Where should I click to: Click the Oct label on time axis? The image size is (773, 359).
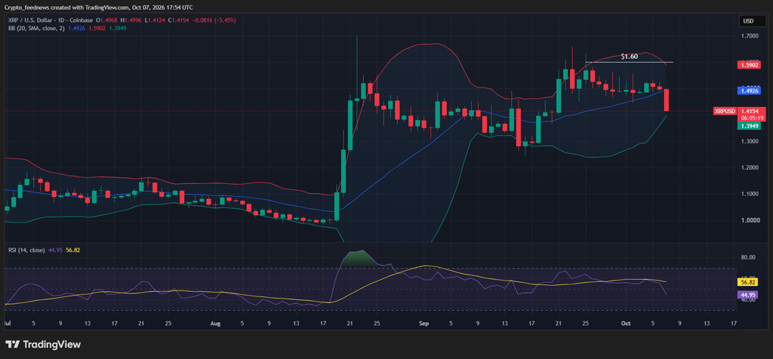click(x=626, y=324)
